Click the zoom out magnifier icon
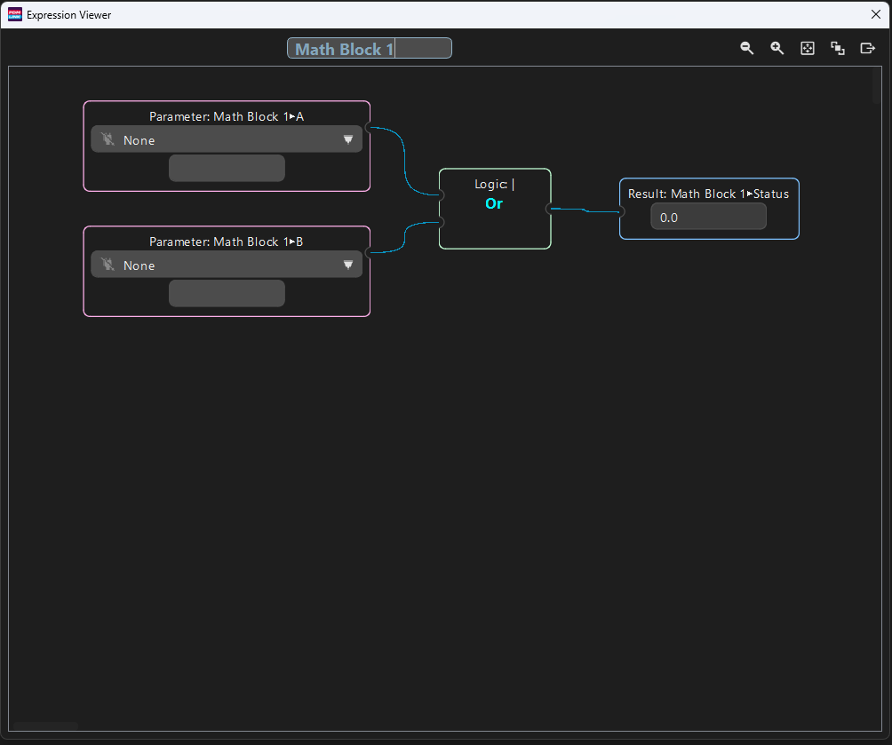 pos(747,49)
